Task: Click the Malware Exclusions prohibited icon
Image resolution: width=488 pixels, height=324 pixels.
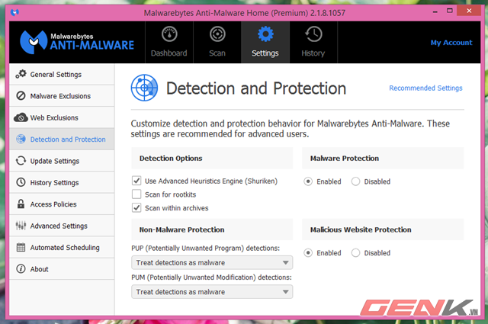Action: point(21,95)
